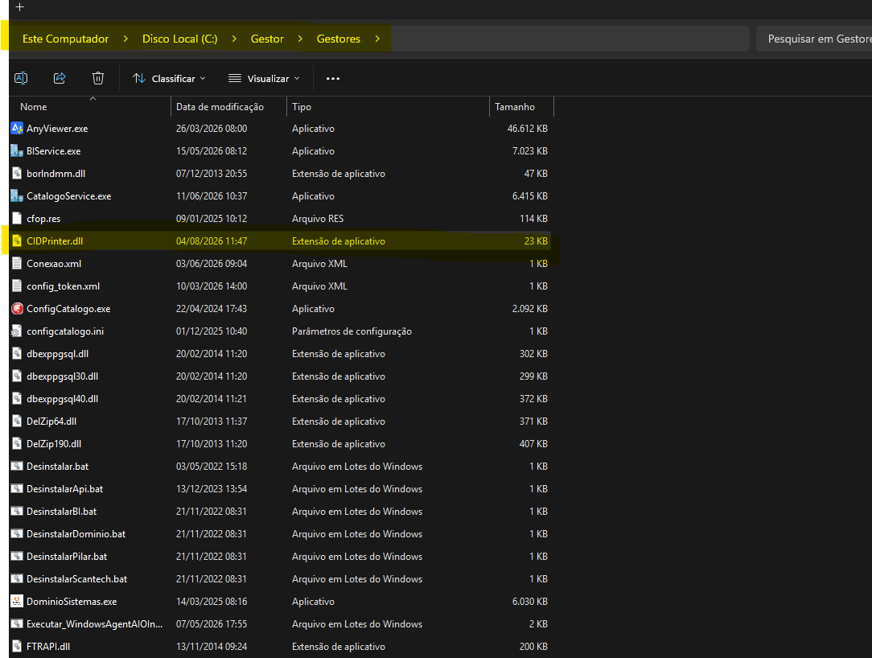Viewport: 872px width, 658px height.
Task: Click date 13/11/2014 09:24 of FTRAPI.dll
Action: click(212, 647)
